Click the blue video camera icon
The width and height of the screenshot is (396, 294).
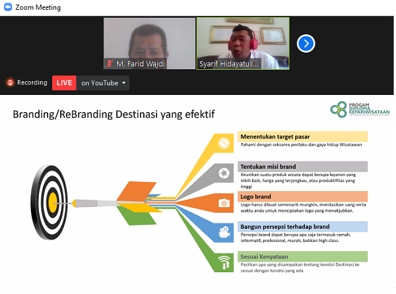[x=224, y=233]
